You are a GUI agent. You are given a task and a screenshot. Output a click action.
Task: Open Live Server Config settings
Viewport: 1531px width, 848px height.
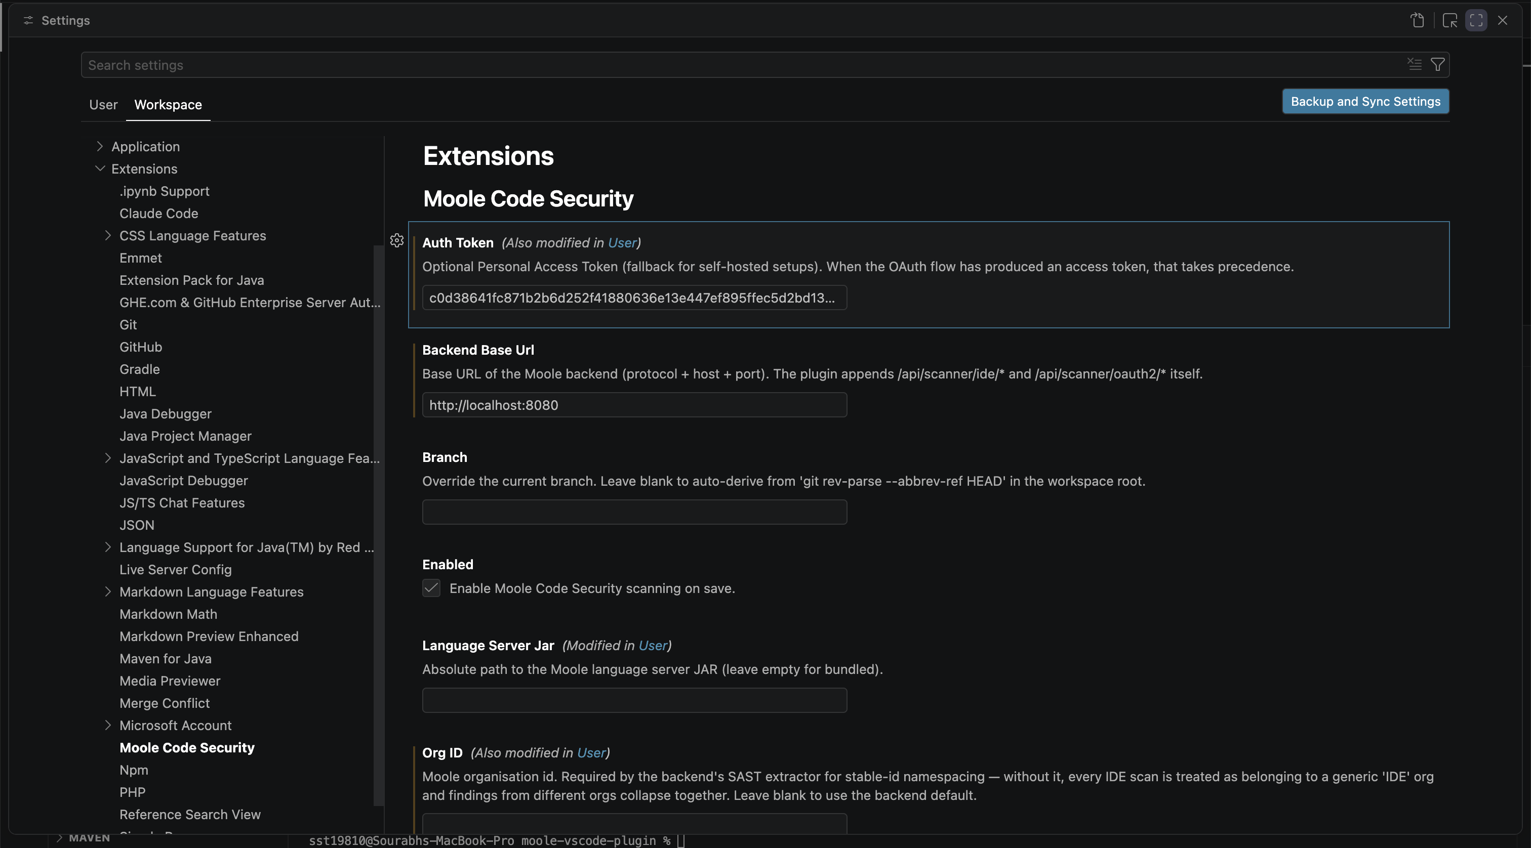point(175,570)
